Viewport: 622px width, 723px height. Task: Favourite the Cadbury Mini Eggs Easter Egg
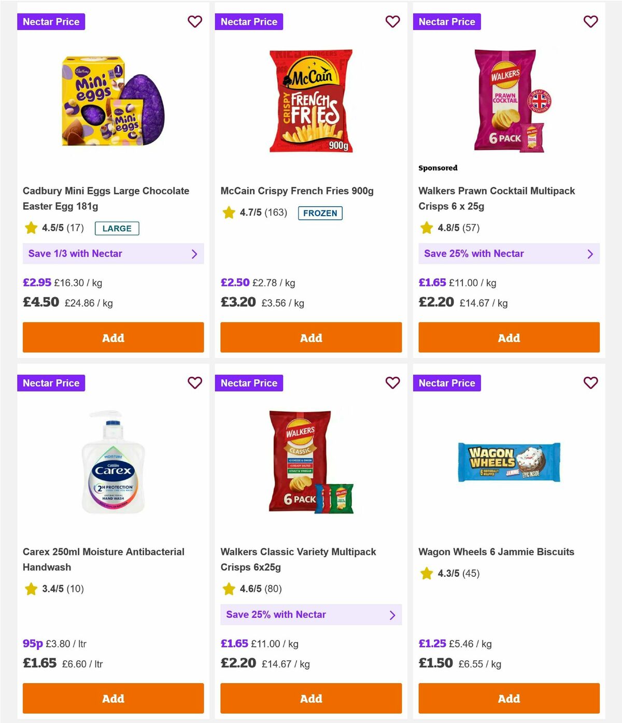point(195,22)
